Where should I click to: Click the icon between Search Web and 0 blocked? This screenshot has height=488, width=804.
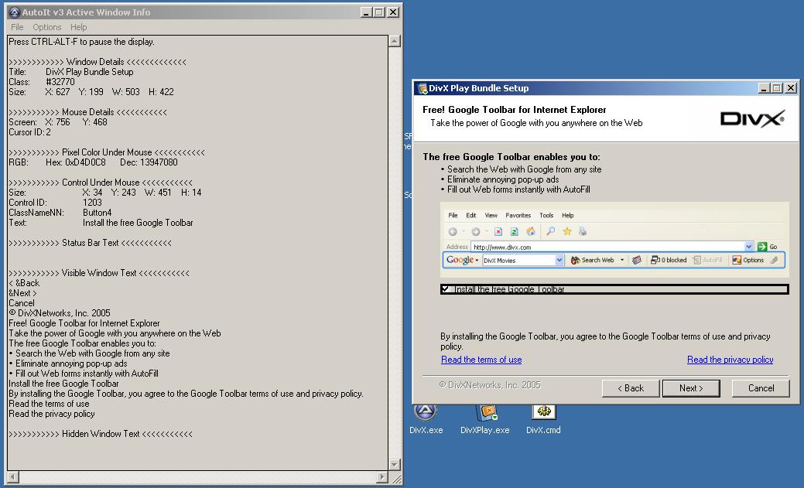tap(637, 261)
